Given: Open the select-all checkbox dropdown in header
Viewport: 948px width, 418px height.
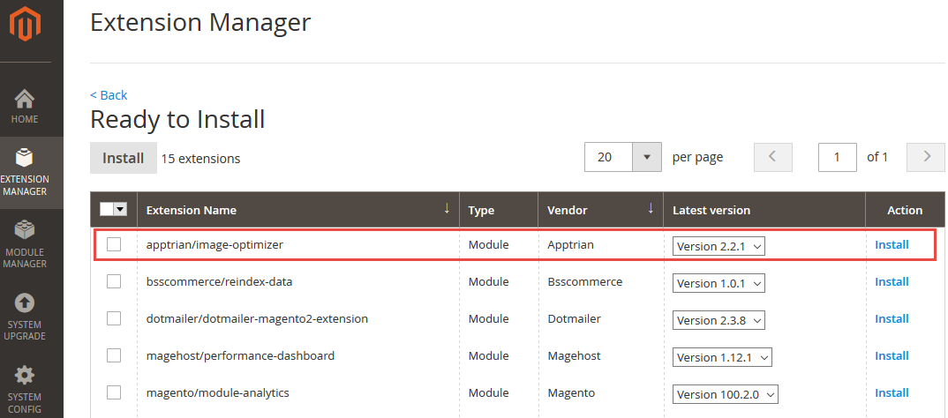Looking at the screenshot, I should click(x=121, y=209).
